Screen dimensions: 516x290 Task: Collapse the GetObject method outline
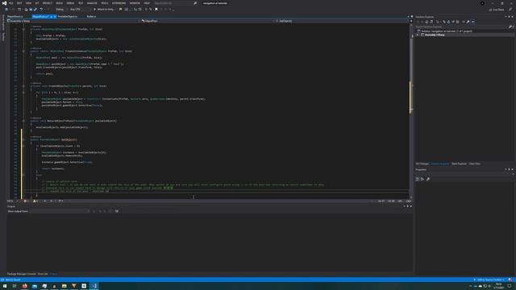(x=23, y=139)
